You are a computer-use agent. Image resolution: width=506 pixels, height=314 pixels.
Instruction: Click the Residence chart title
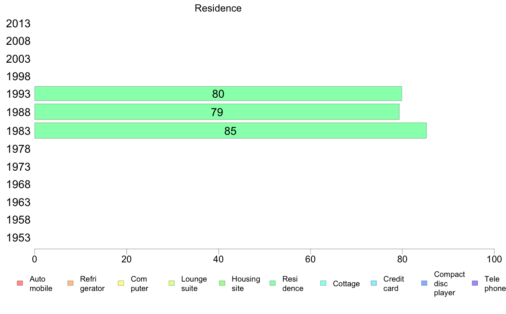pyautogui.click(x=218, y=8)
